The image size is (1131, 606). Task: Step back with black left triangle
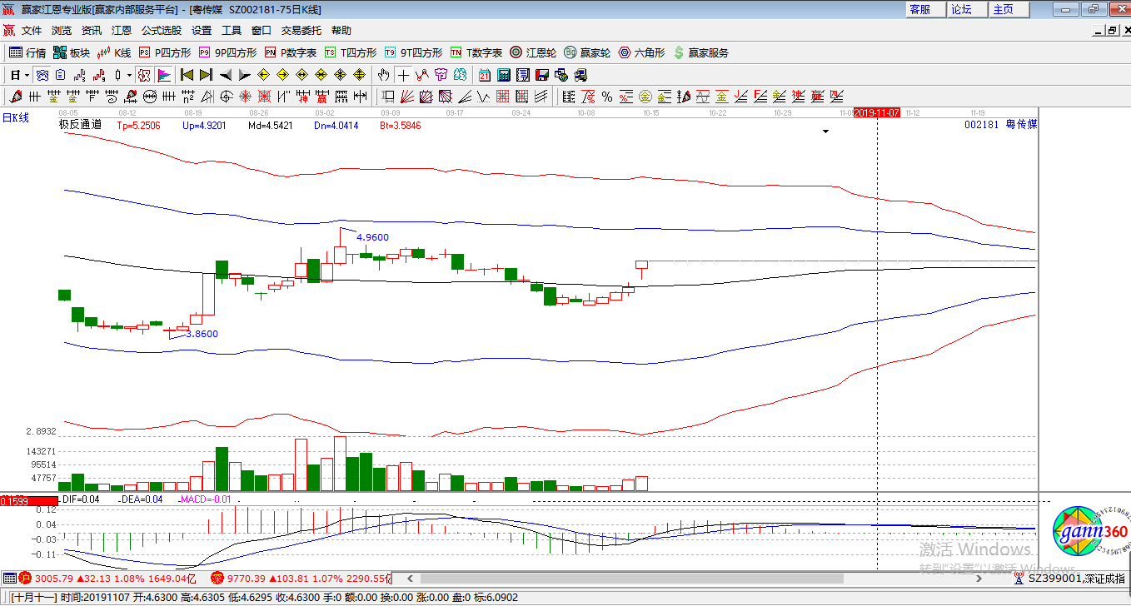coord(226,75)
